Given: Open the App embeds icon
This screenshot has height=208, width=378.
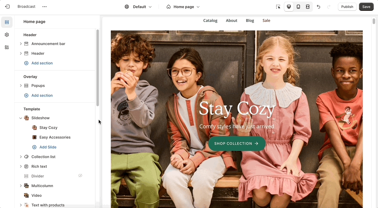Looking at the screenshot, I should point(7,47).
